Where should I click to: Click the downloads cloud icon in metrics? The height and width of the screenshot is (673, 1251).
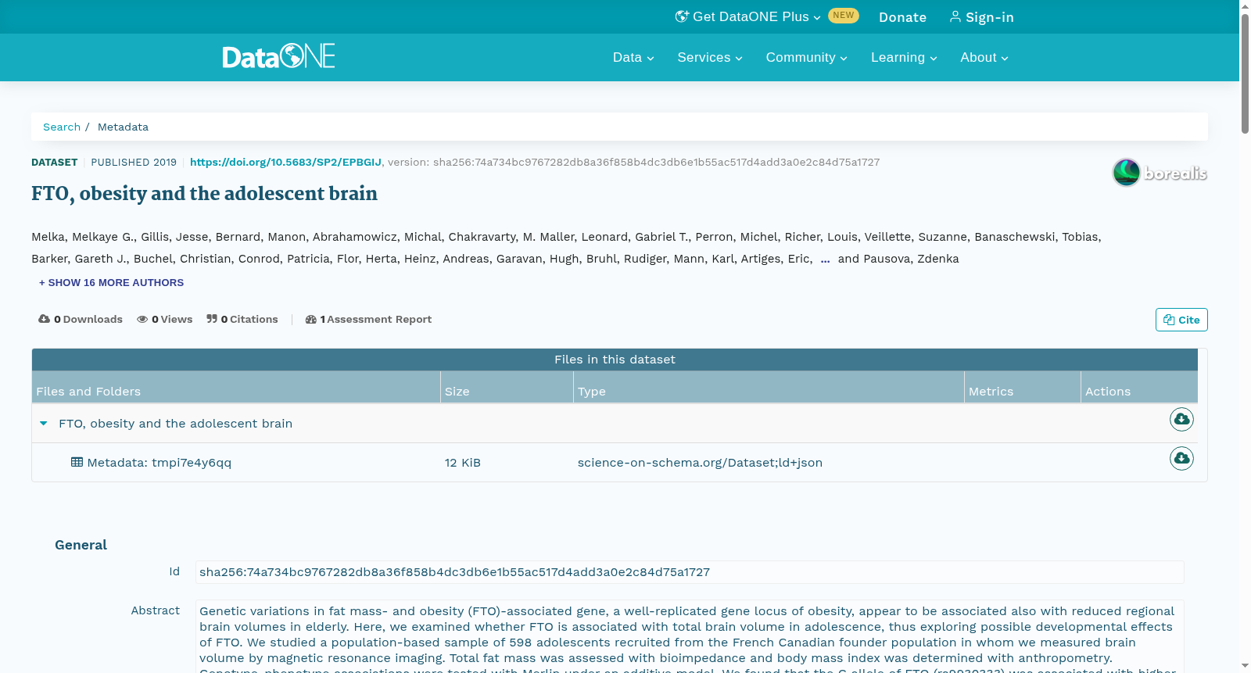(x=44, y=319)
